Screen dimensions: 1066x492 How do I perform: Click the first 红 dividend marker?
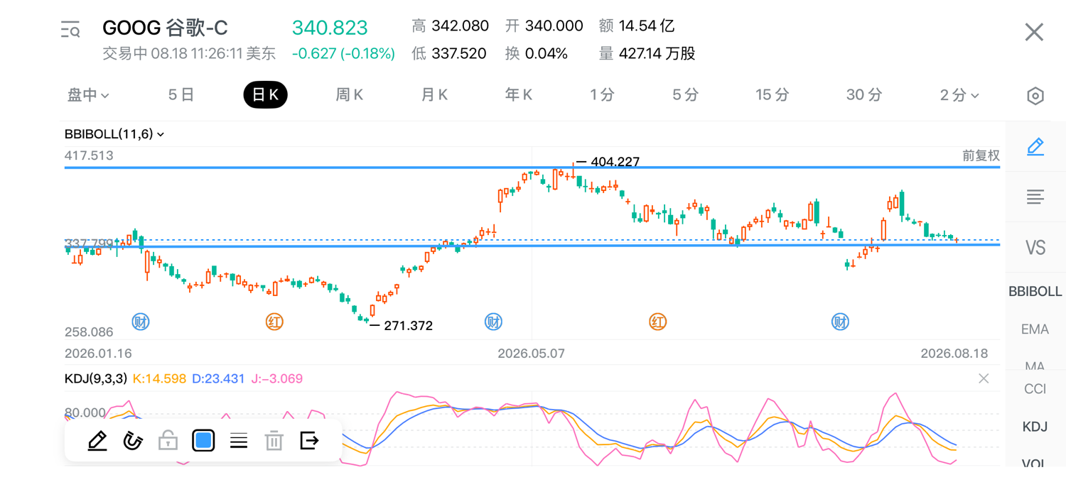pyautogui.click(x=274, y=322)
